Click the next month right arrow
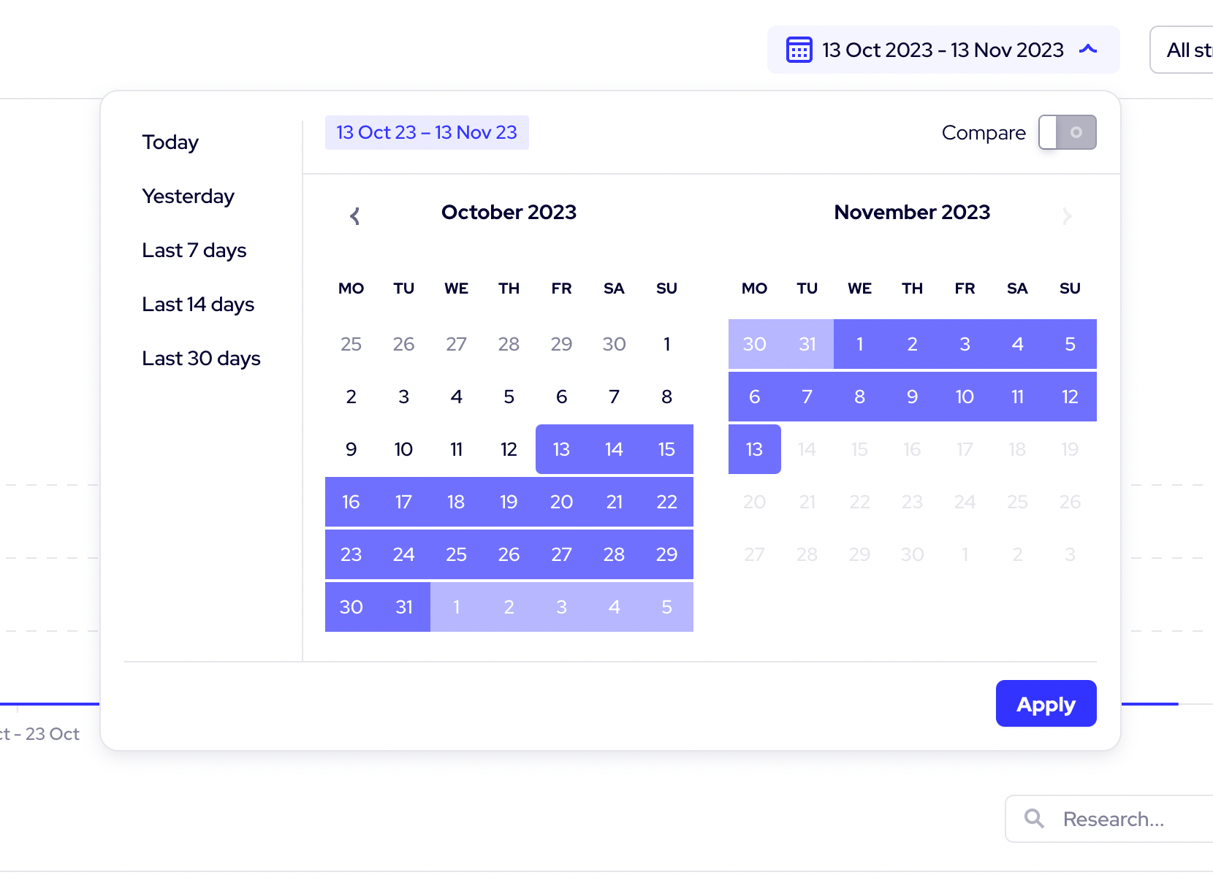 click(x=1067, y=215)
